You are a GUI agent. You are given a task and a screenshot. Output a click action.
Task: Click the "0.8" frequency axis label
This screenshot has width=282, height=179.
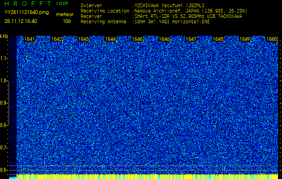pyautogui.click(x=4, y=125)
